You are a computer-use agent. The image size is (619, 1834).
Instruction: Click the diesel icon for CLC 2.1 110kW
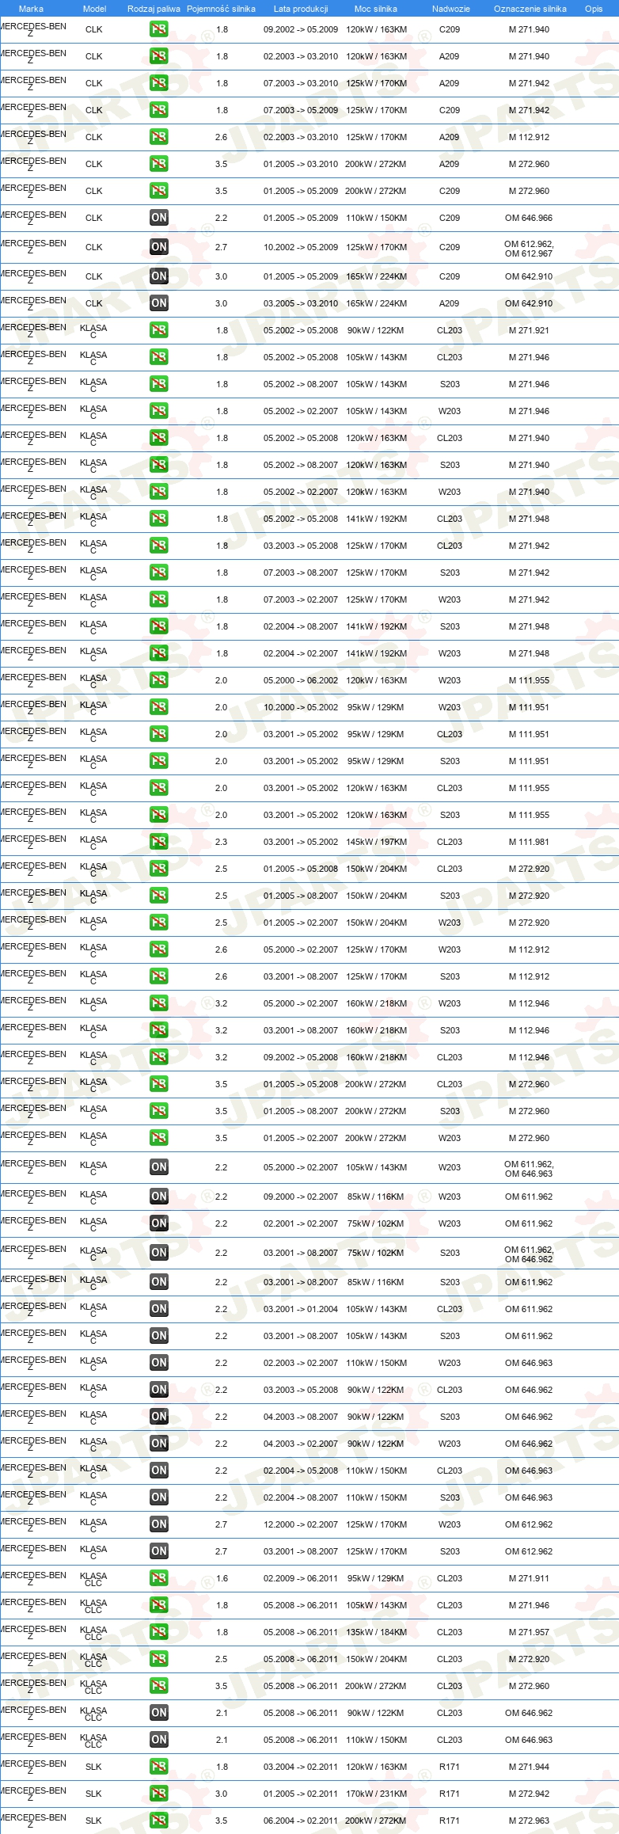coord(159,1740)
